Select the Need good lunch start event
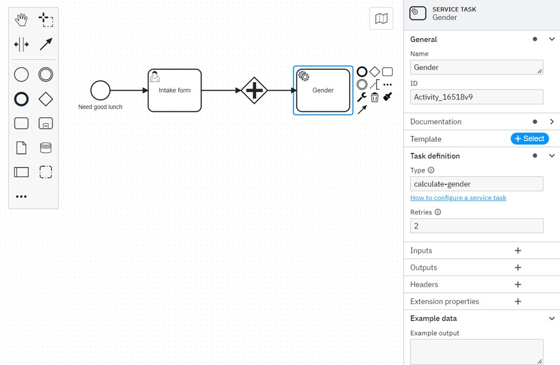560x365 pixels. tap(101, 90)
